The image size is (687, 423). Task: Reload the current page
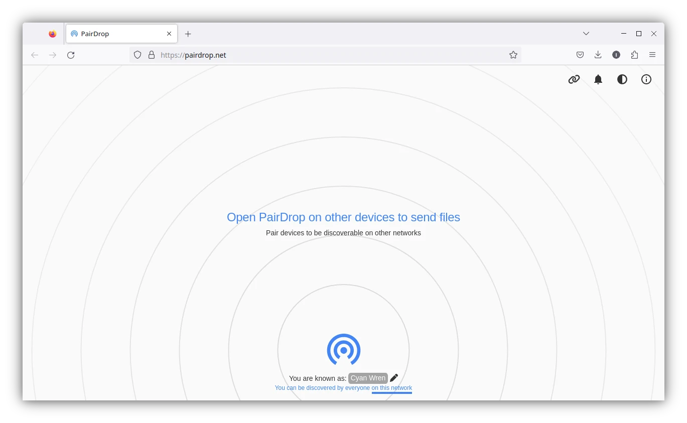pos(71,55)
